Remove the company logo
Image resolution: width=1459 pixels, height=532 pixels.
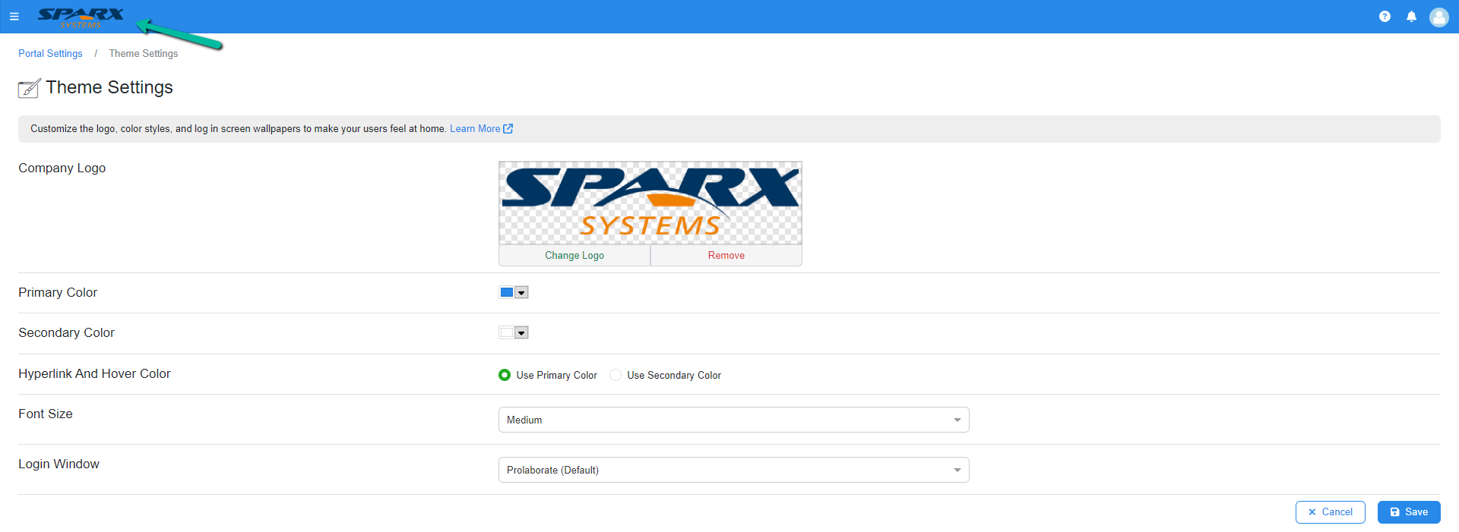click(726, 256)
